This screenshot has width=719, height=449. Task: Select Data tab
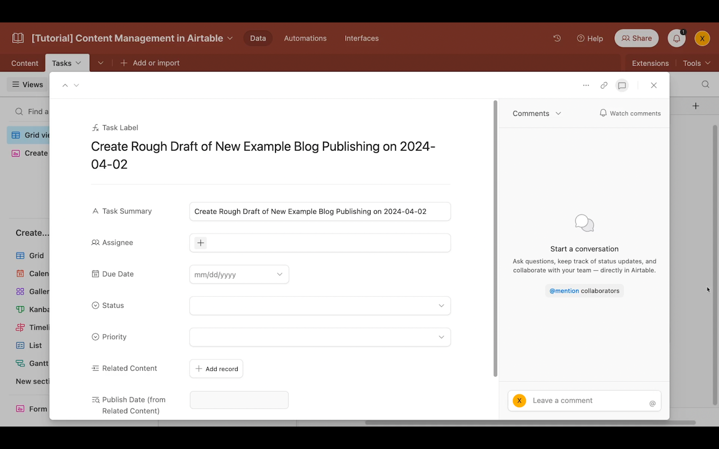pos(258,38)
